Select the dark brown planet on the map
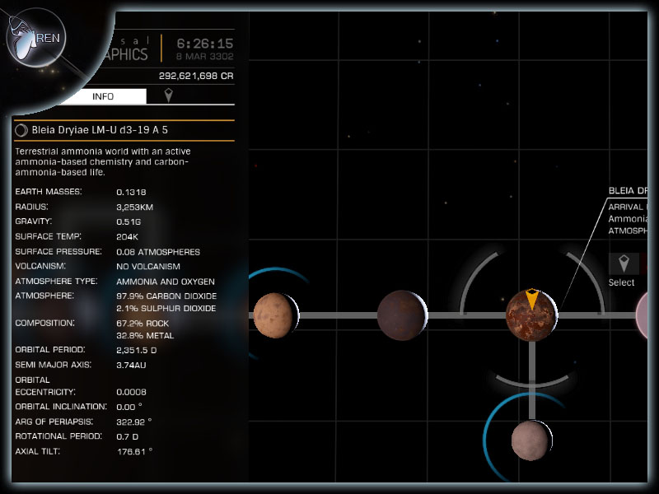The height and width of the screenshot is (494, 659). pos(402,315)
